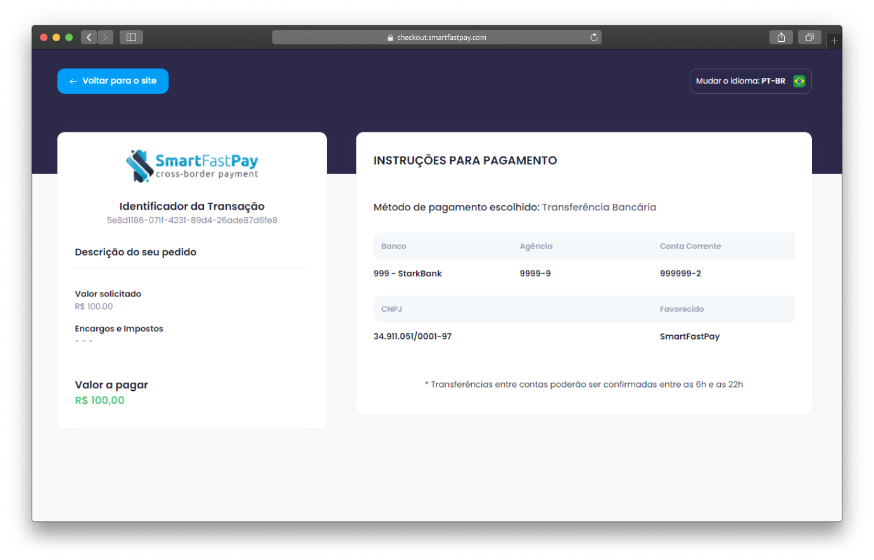
Task: Click the Agência column header
Action: tap(536, 246)
